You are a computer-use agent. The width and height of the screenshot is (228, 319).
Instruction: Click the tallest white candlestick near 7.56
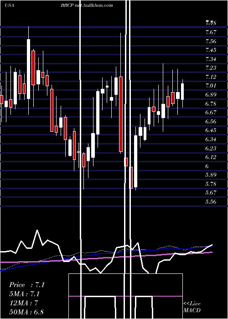[28, 69]
